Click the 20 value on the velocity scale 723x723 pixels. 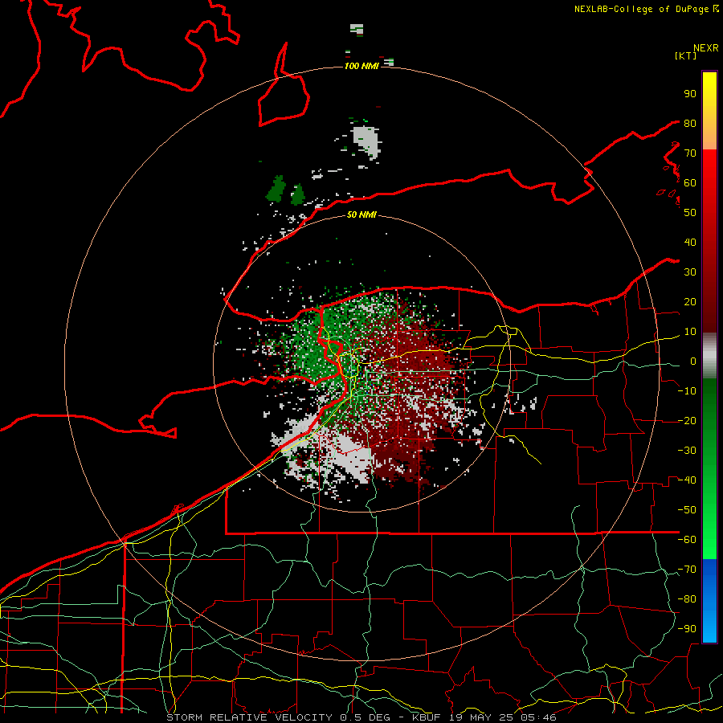point(690,301)
